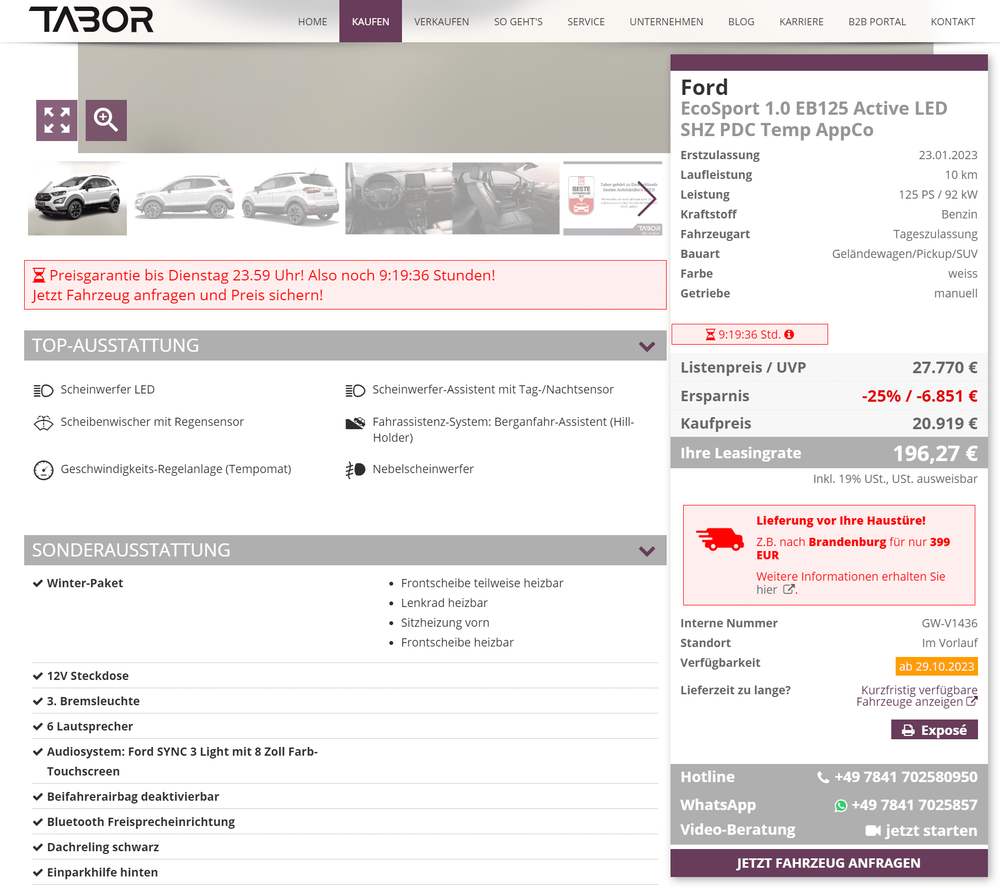The height and width of the screenshot is (888, 1000).
Task: Click the 'Einparkhilfe hinten' row
Action: [345, 872]
